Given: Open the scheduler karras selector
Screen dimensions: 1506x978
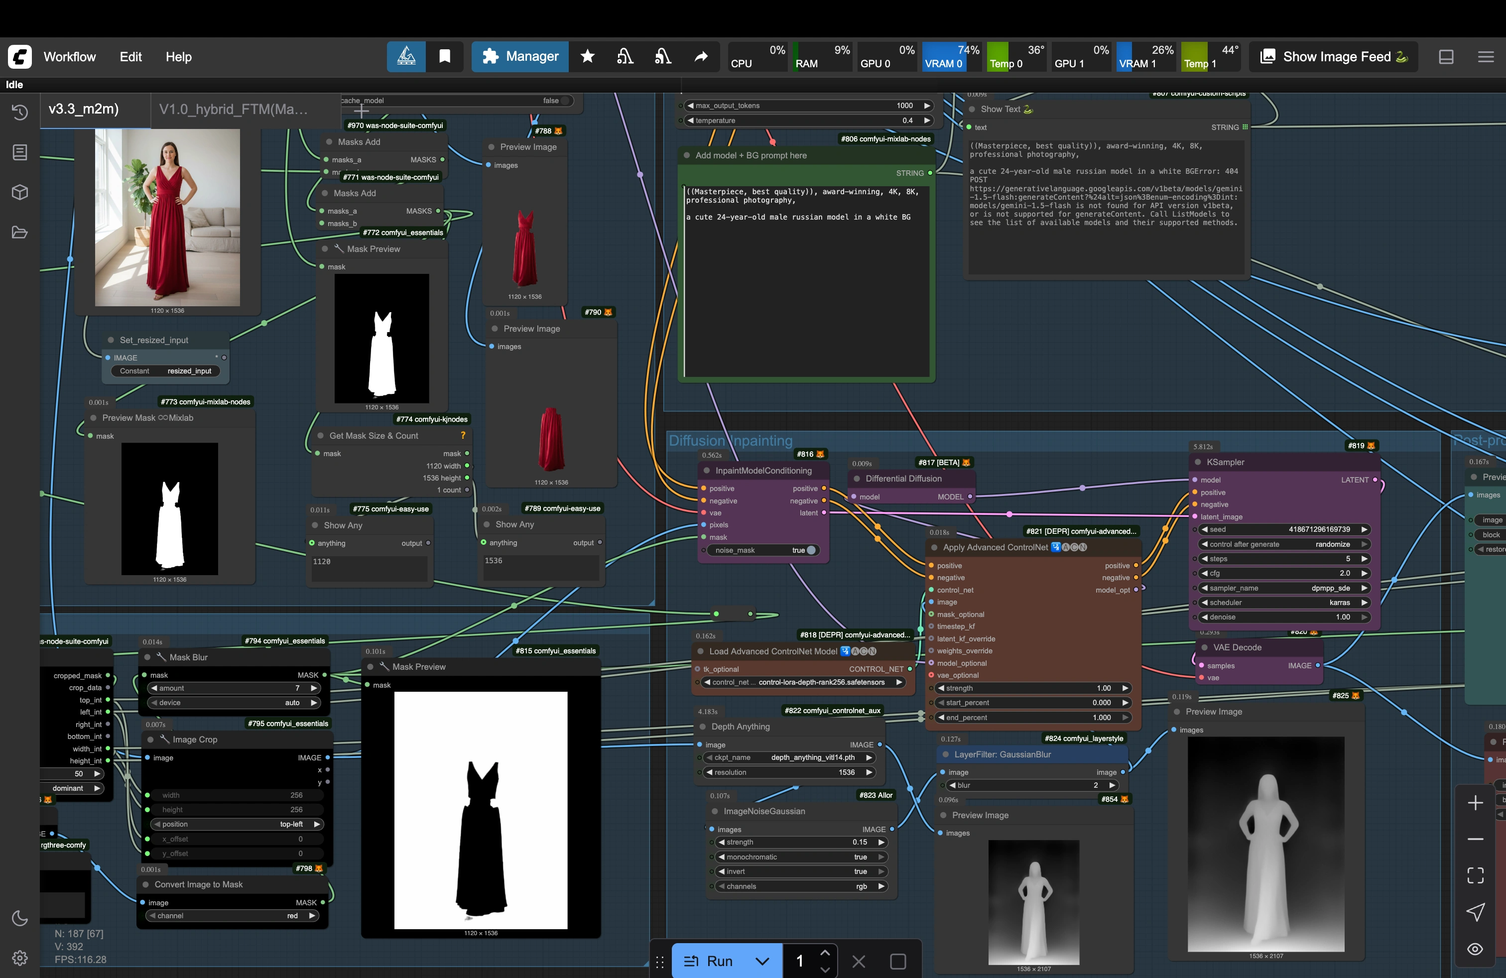Looking at the screenshot, I should pos(1284,603).
